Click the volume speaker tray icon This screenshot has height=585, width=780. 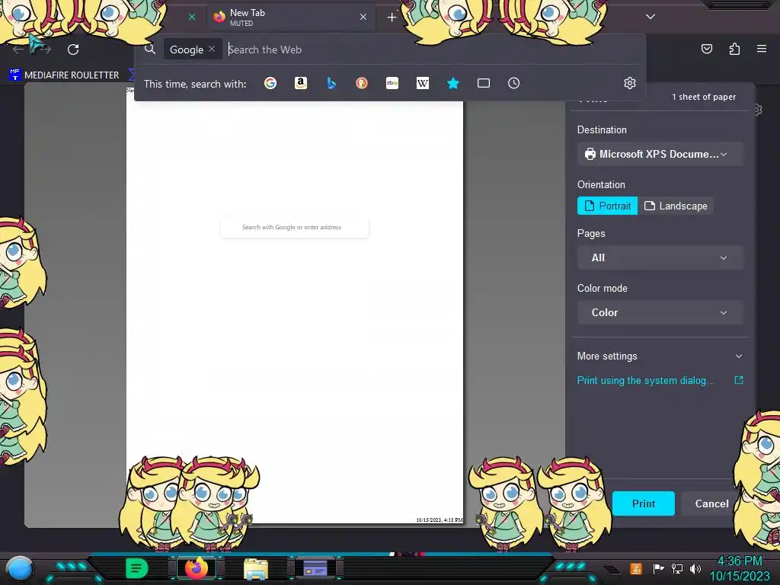pyautogui.click(x=695, y=568)
